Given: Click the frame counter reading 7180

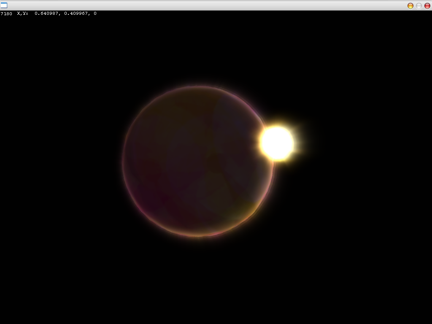Looking at the screenshot, I should click(x=6, y=13).
